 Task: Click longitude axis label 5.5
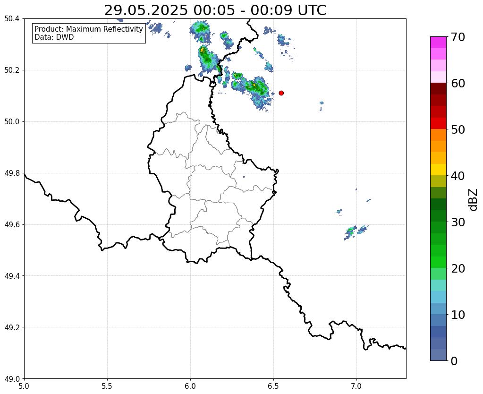coord(107,386)
